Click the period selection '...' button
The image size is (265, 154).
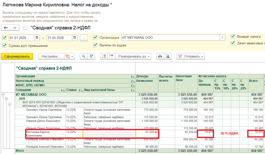point(84,38)
